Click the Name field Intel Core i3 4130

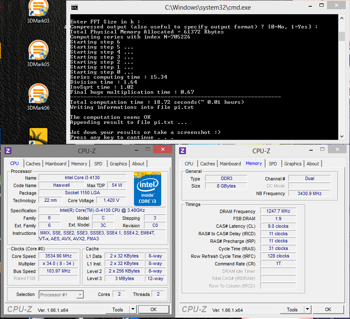pos(82,178)
